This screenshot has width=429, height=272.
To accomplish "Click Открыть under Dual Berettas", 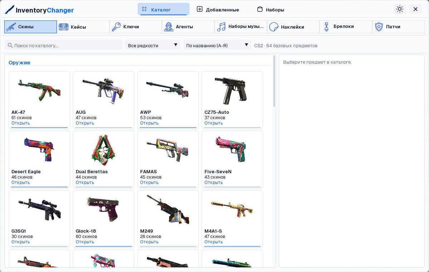I will [x=85, y=183].
